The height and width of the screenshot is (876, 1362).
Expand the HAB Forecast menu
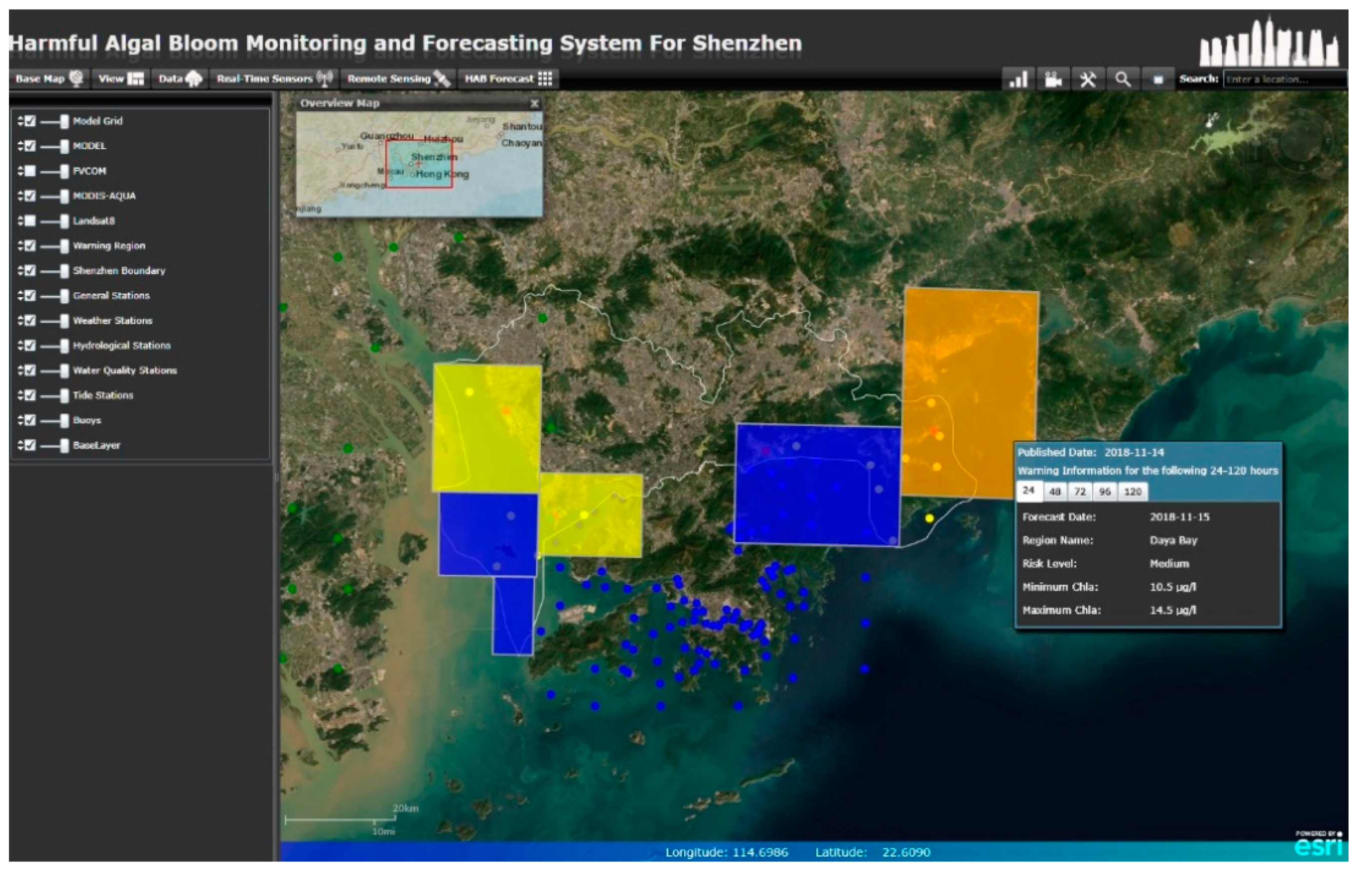[x=508, y=78]
